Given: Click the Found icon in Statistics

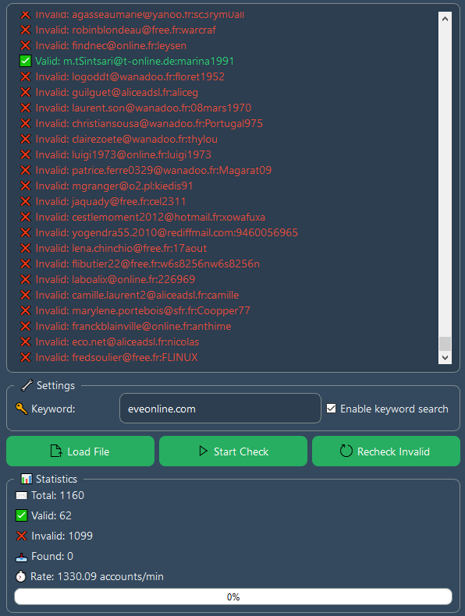Looking at the screenshot, I should click(22, 556).
